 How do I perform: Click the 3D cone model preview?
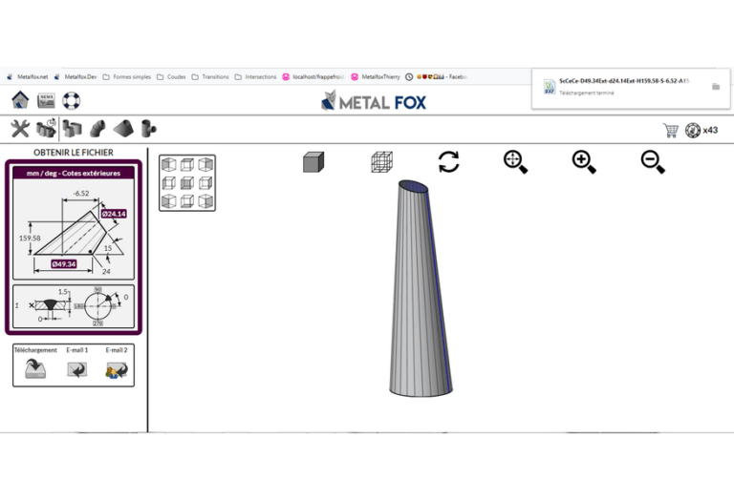[x=421, y=288]
